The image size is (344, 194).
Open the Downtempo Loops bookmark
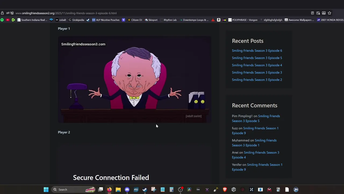194,20
